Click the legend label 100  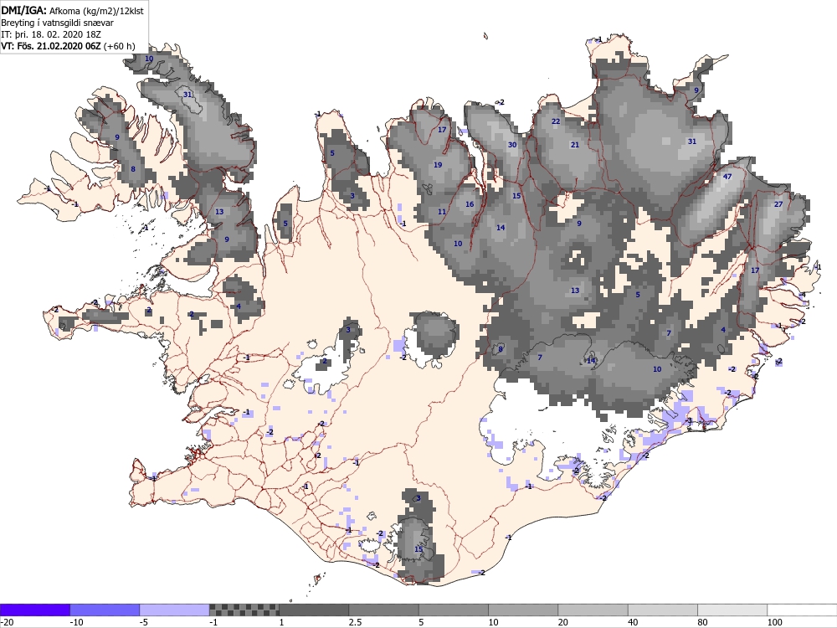774,622
